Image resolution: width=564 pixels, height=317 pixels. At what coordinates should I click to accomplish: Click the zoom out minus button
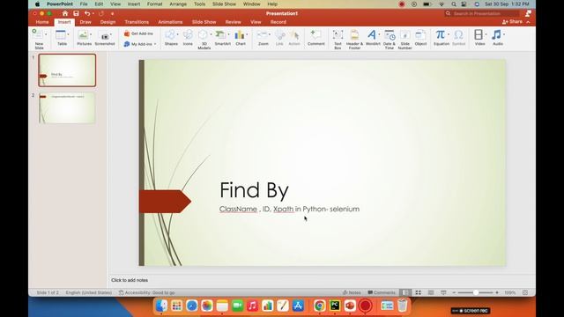[454, 292]
